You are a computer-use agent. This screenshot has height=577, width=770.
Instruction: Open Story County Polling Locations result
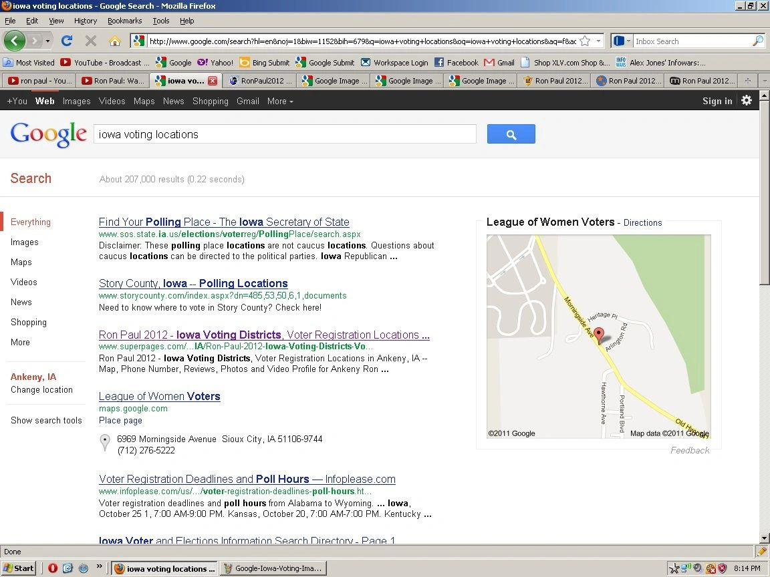tap(193, 283)
